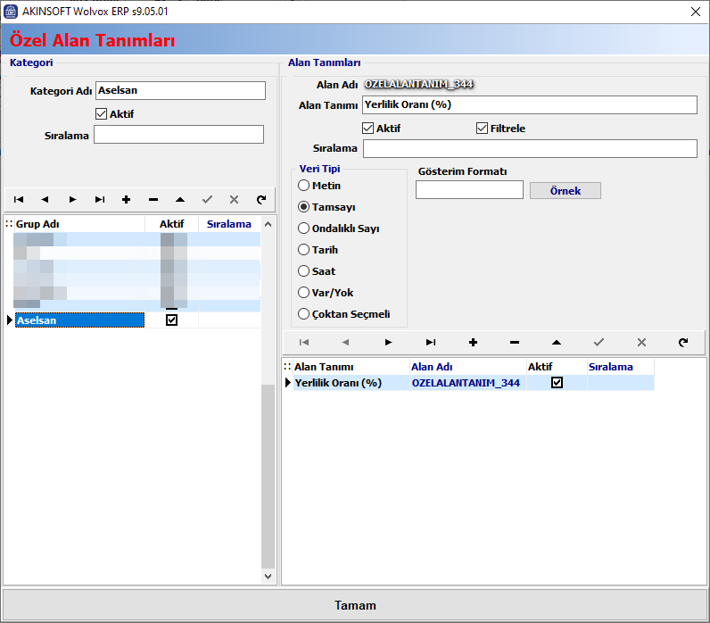Jump to last record in Kategori navigator
The image size is (710, 623).
[x=100, y=200]
